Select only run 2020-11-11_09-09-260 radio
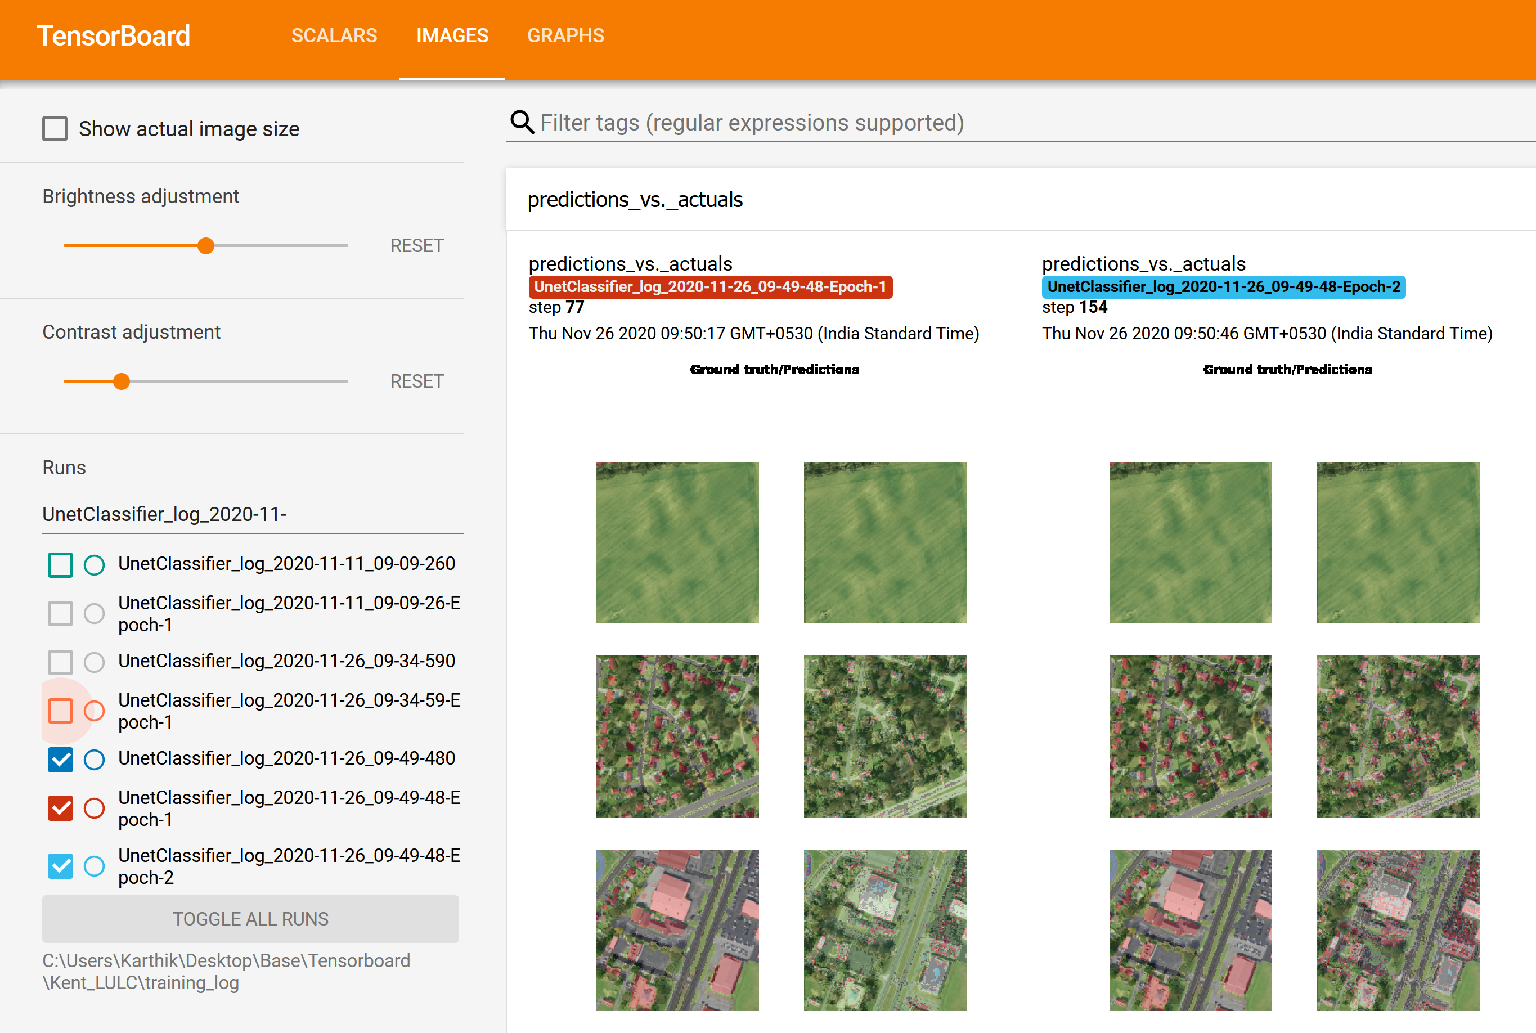The height and width of the screenshot is (1033, 1536). [x=94, y=564]
